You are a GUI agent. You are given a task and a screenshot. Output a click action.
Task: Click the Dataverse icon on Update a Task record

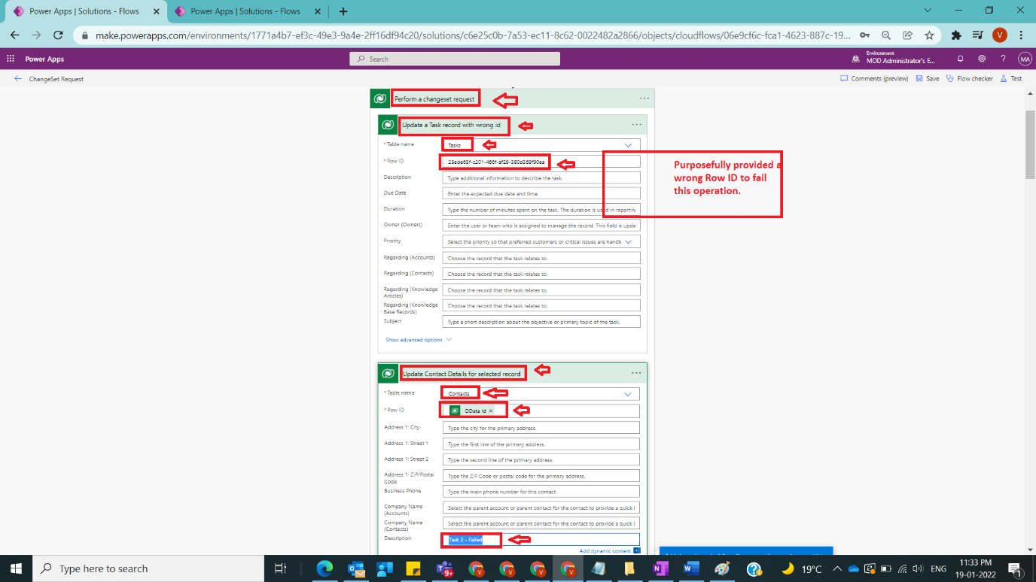pos(386,125)
